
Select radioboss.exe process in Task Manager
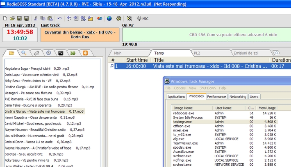[225, 113]
